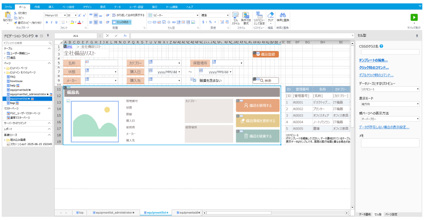Click the paste (貼り付け) clipboard icon
The image size is (424, 220).
coord(8,16)
